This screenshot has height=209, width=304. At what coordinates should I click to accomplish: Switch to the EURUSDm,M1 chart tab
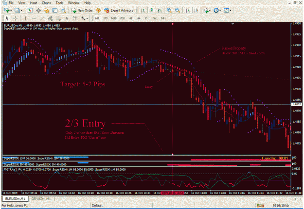(x=15, y=198)
